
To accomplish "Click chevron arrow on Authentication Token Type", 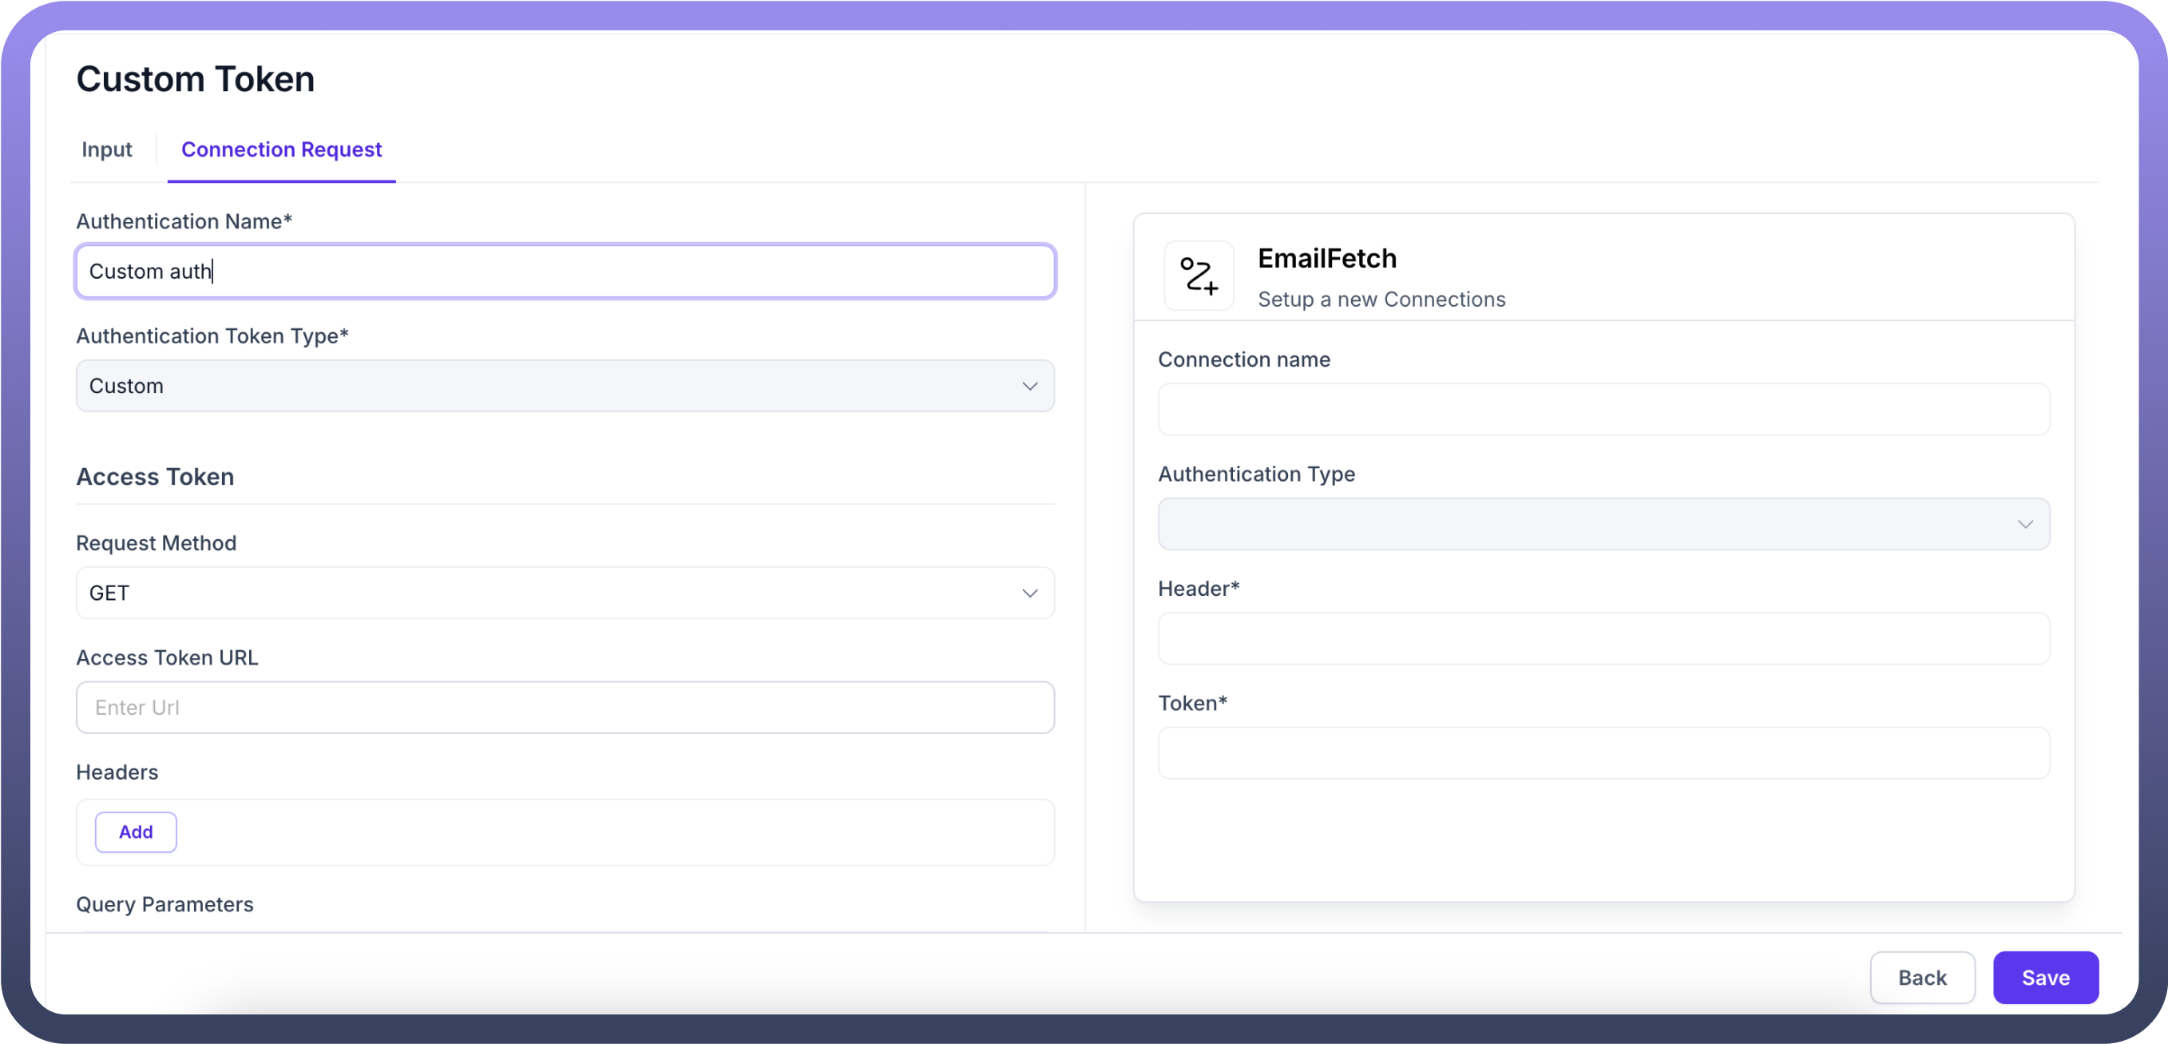I will click(1029, 386).
